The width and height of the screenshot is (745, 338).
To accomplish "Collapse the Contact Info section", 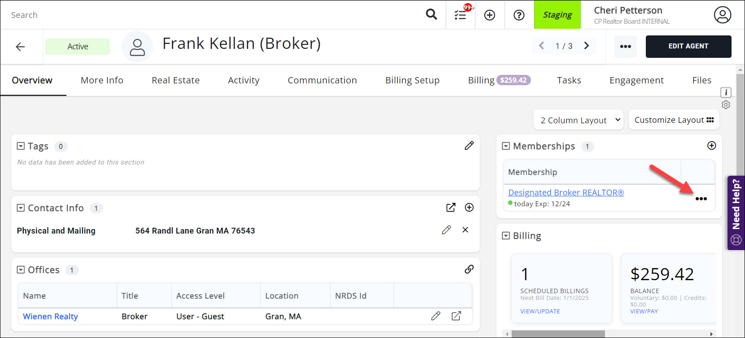I will tap(21, 208).
